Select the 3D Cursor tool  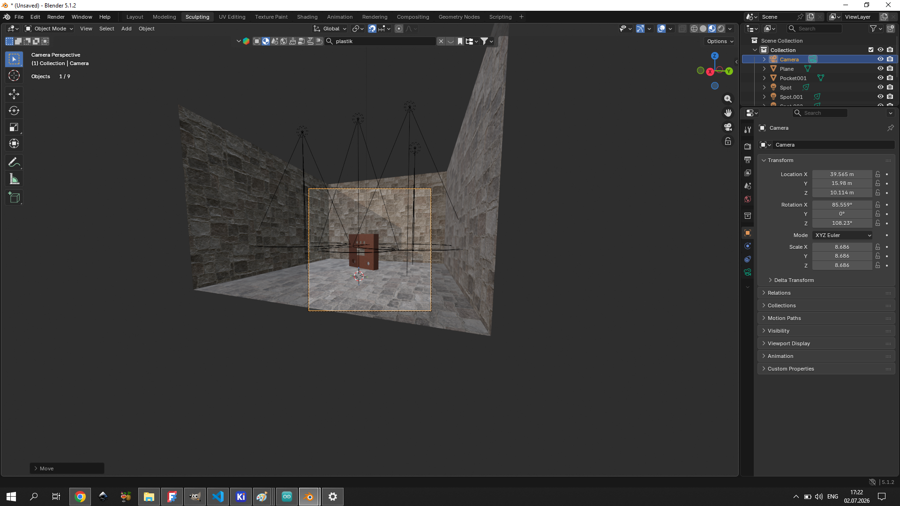[14, 75]
